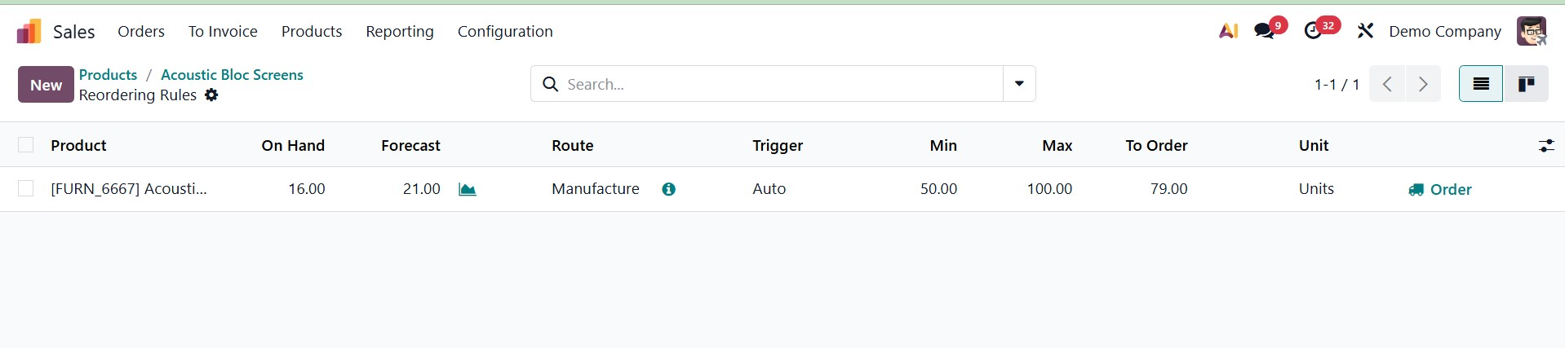This screenshot has height=348, width=1565.
Task: Open the Reordering Rules gear settings
Action: (211, 95)
